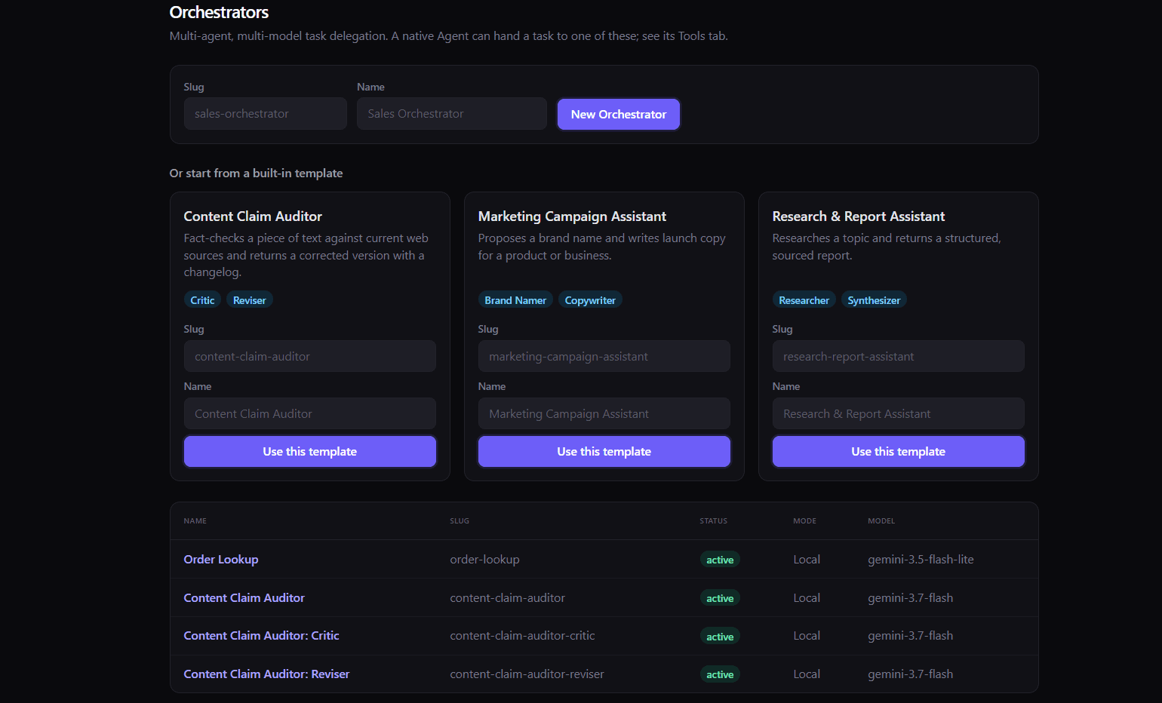Use the Content Claim Auditor template
Image resolution: width=1162 pixels, height=703 pixels.
click(310, 451)
